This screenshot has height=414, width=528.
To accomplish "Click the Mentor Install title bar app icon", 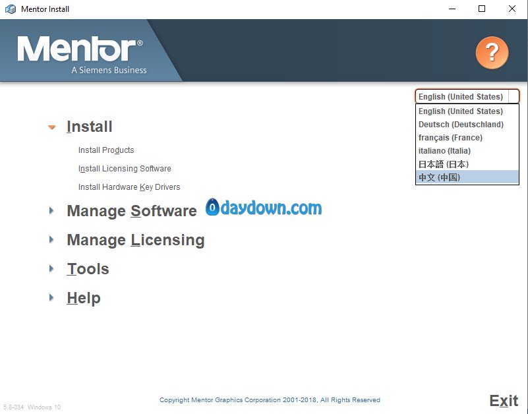I will coord(11,9).
